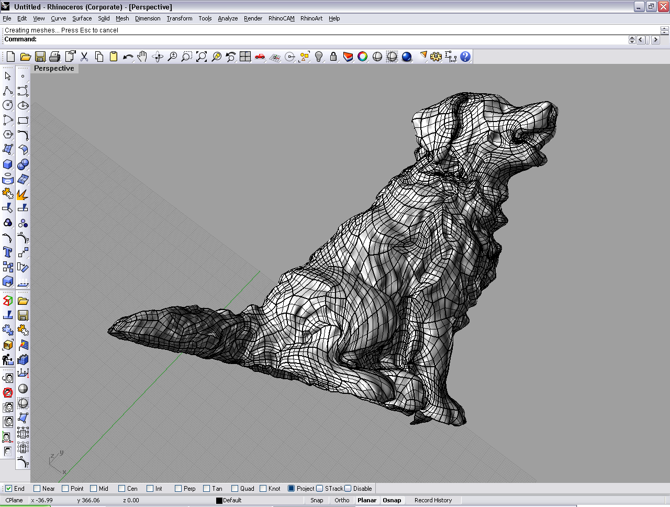Toggle the Project osnap checkbox
Image resolution: width=670 pixels, height=507 pixels.
pos(292,489)
